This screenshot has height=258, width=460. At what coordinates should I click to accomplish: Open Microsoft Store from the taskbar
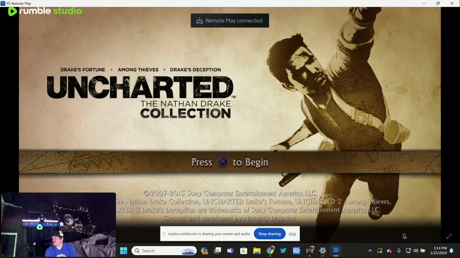(x=244, y=251)
